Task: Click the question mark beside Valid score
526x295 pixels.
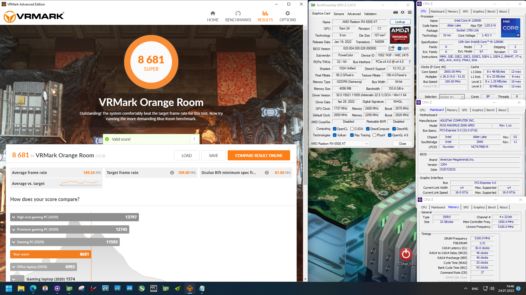Action: tap(194, 139)
